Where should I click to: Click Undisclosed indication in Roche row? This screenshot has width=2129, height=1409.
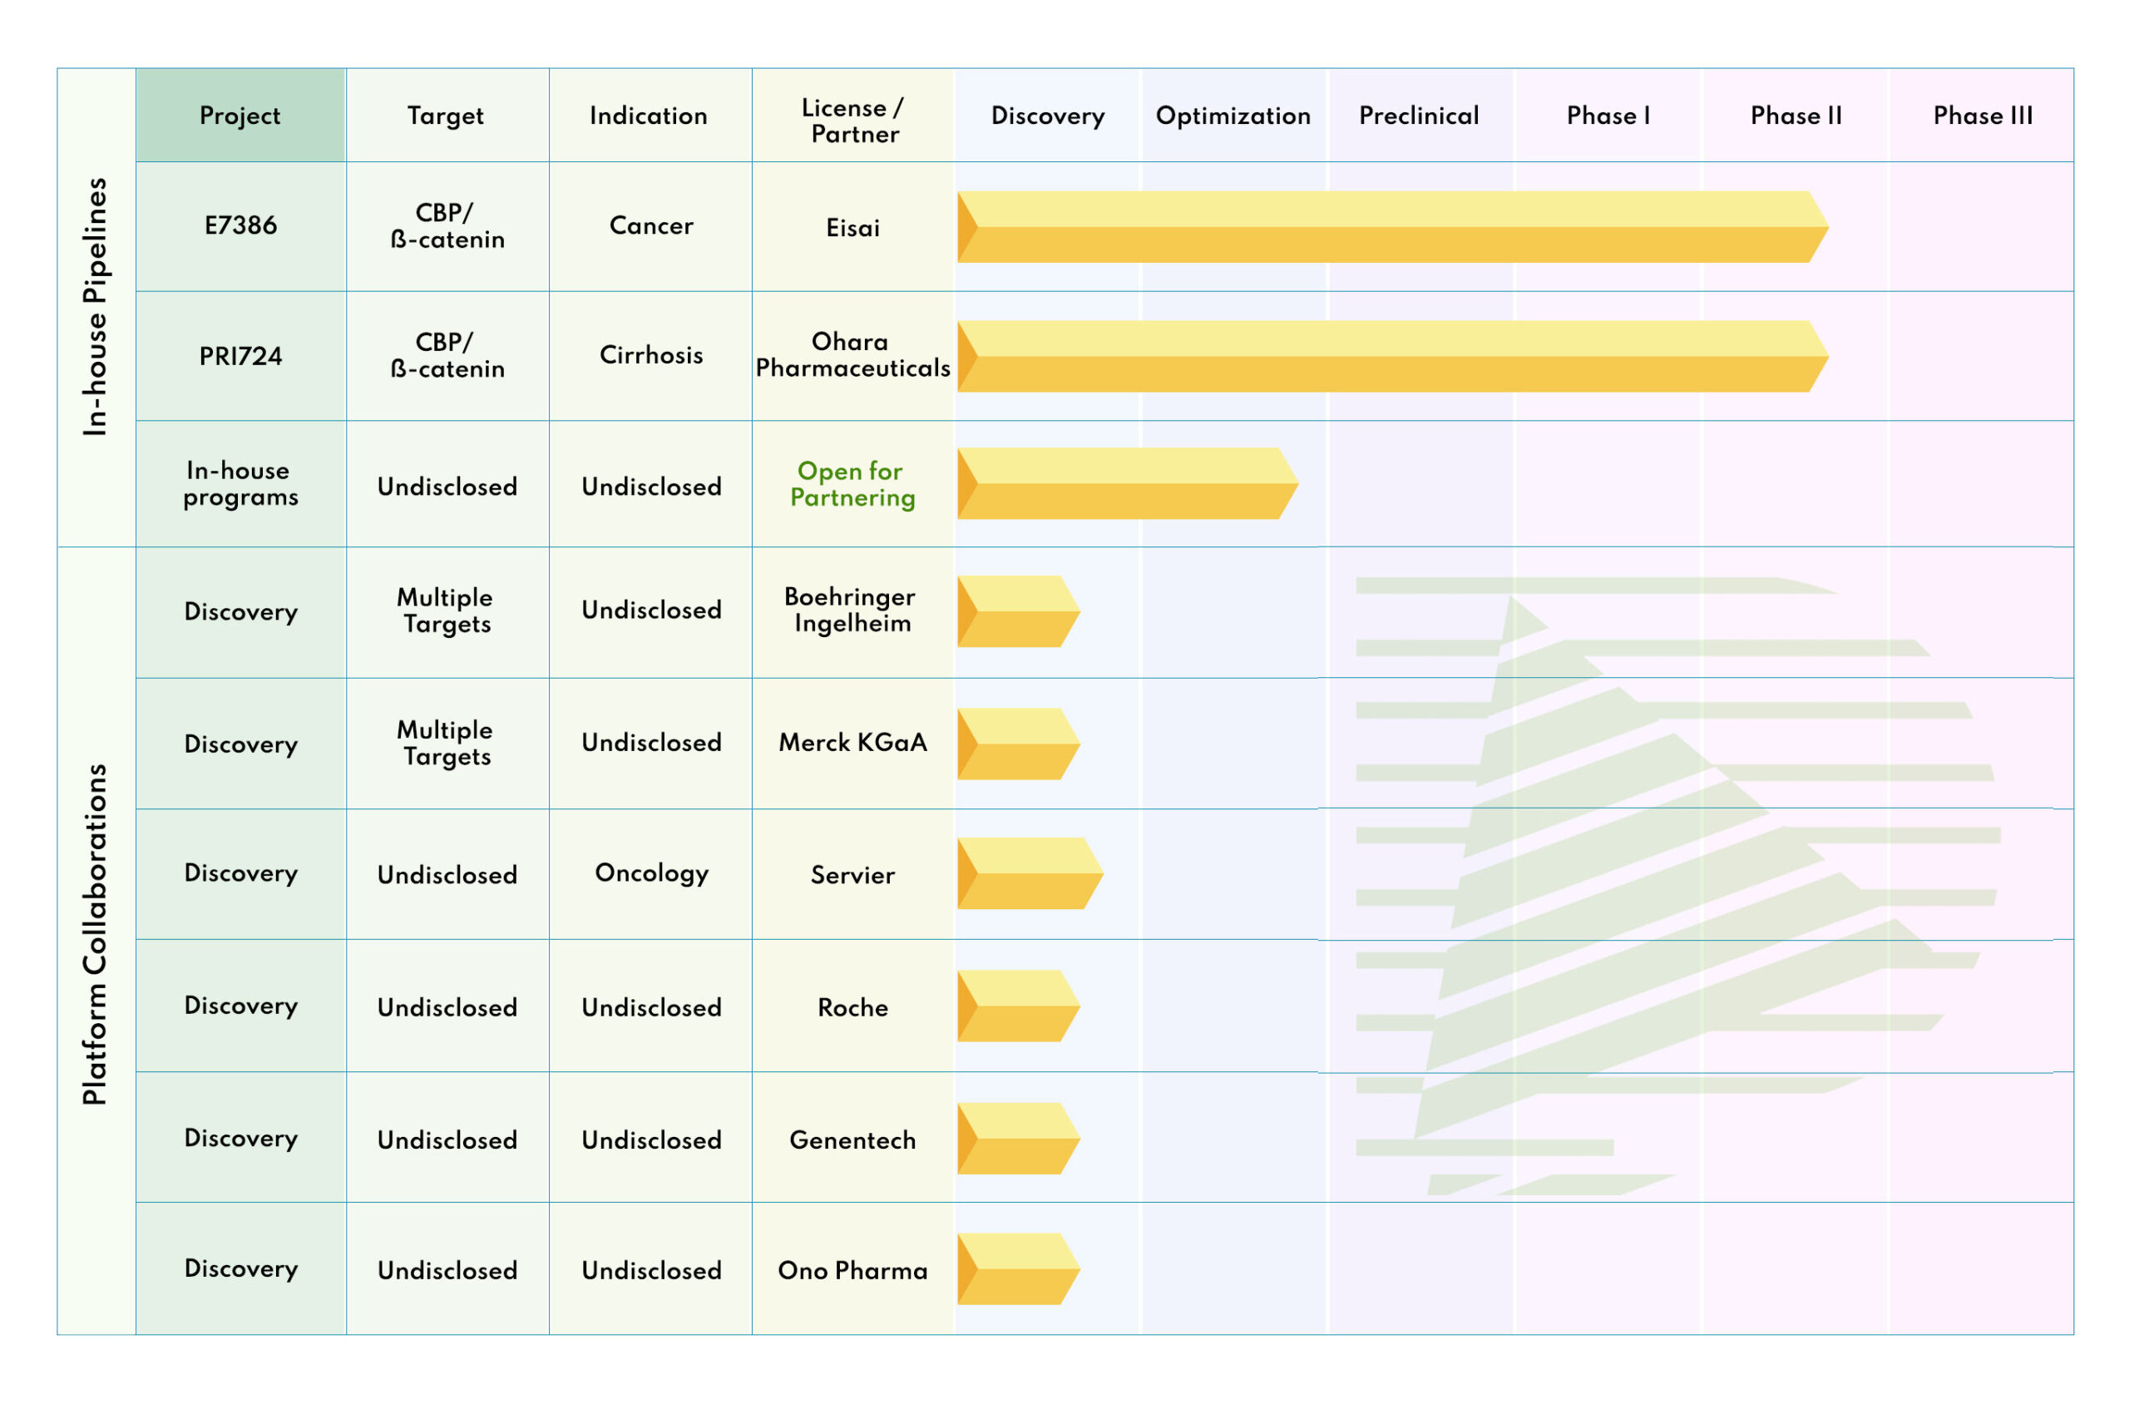[651, 1007]
